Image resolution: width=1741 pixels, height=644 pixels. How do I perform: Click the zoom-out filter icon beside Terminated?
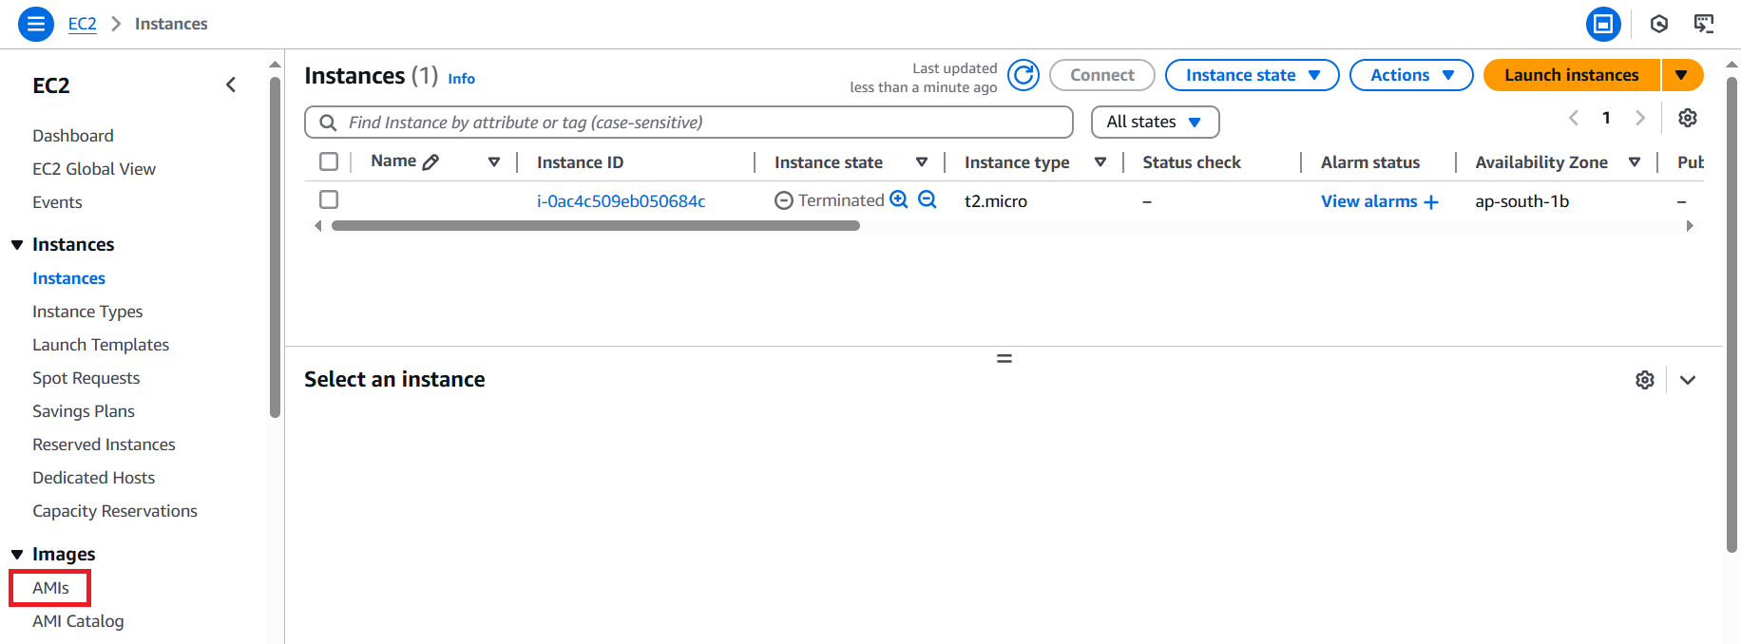[928, 199]
